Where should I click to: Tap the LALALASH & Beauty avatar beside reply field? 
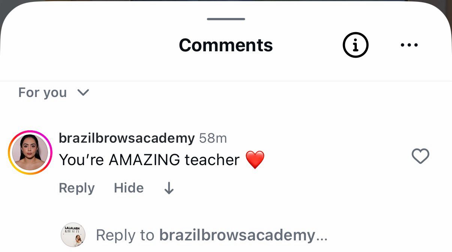73,235
